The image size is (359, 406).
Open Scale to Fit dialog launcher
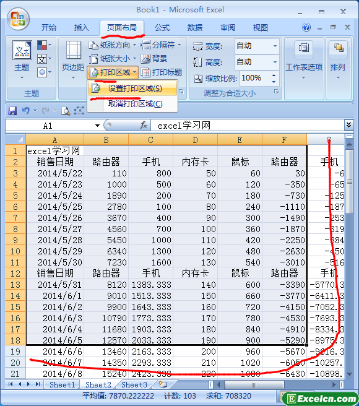tap(277, 92)
